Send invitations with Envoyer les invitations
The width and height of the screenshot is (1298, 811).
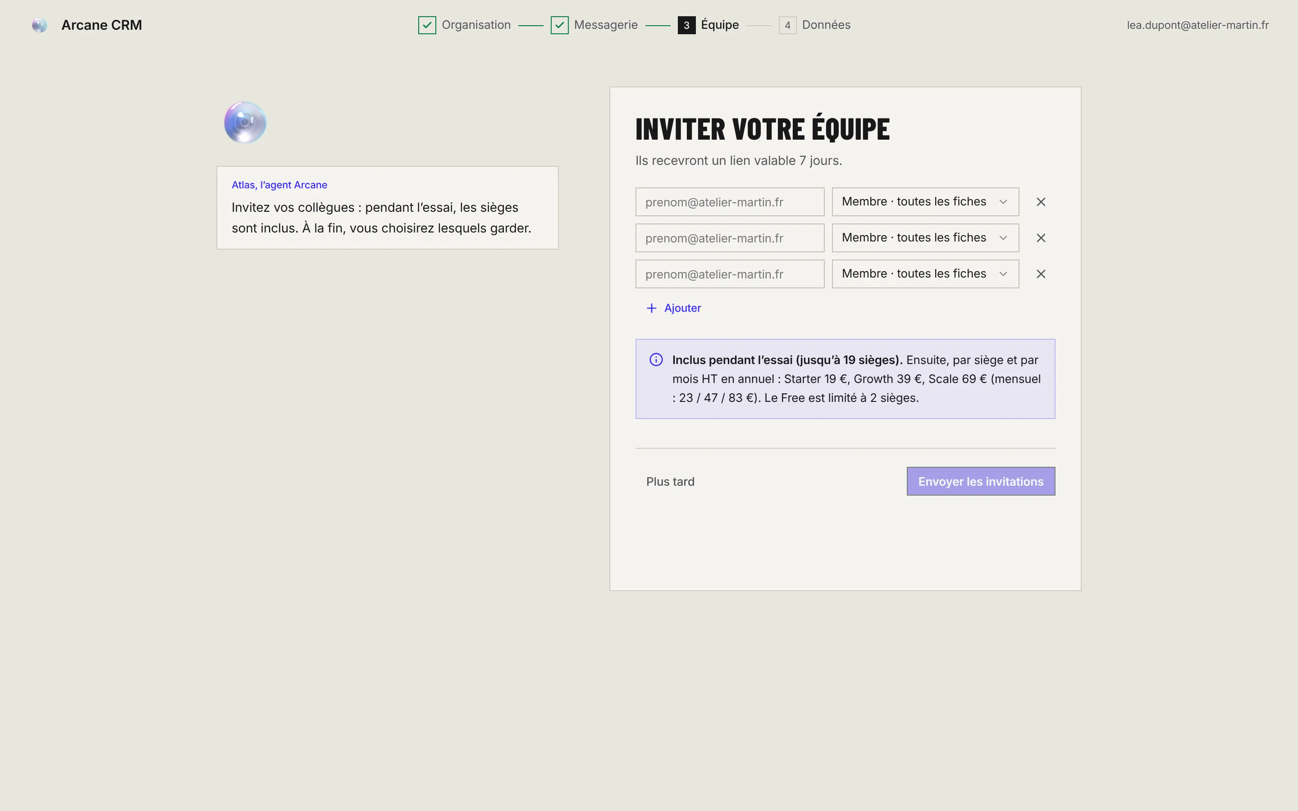pos(980,481)
